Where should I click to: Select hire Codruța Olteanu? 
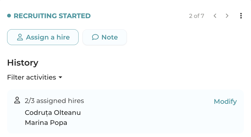(x=53, y=113)
